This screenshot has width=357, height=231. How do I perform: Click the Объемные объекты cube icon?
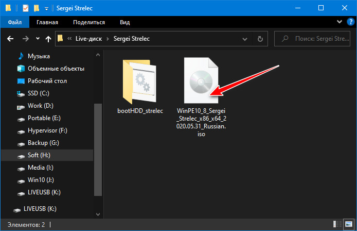point(21,69)
